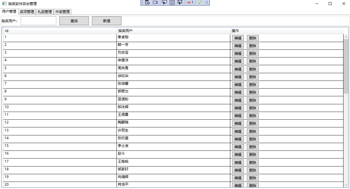
Task: Click the 查询 button
Action: (x=74, y=21)
